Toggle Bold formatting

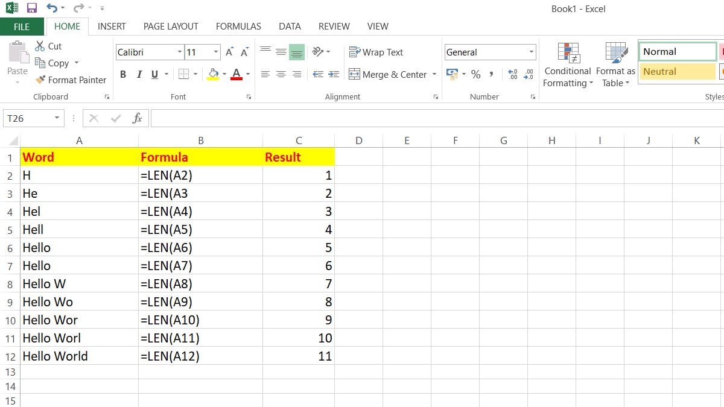(123, 74)
